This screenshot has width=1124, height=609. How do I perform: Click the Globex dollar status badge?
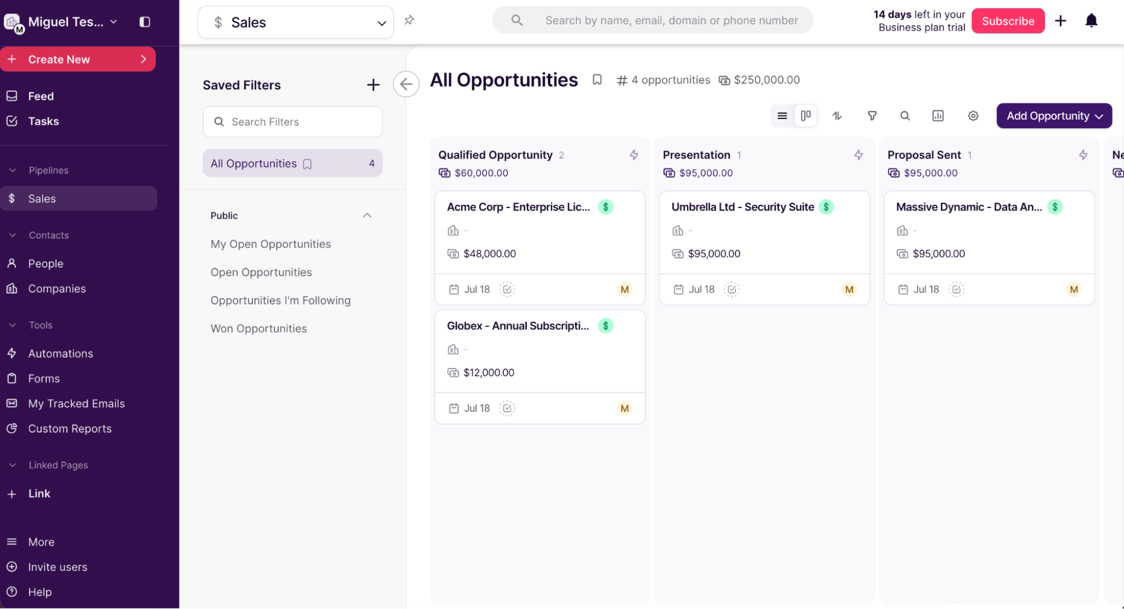coord(606,326)
